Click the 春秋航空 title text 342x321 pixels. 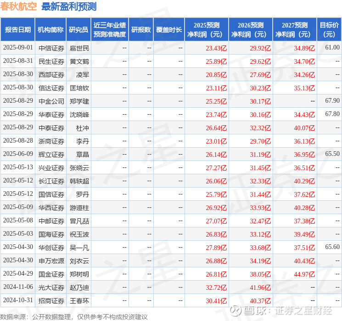pyautogui.click(x=18, y=6)
